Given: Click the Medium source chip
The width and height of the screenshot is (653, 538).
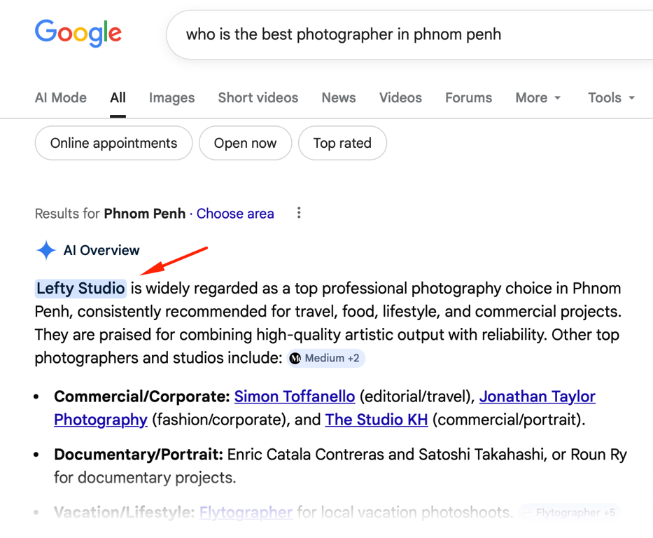Looking at the screenshot, I should [x=326, y=359].
